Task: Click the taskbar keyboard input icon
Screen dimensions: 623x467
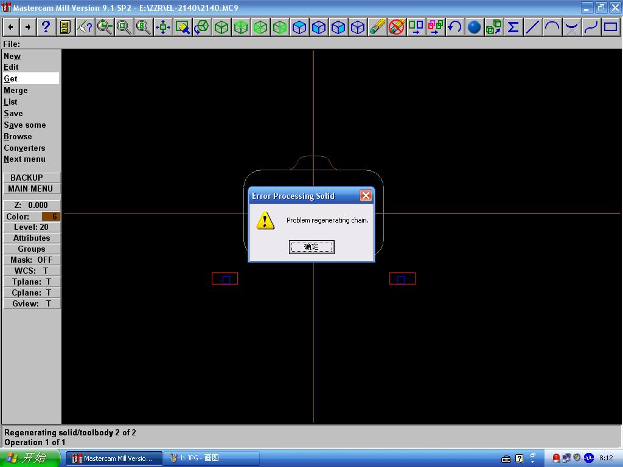Action: (506, 459)
